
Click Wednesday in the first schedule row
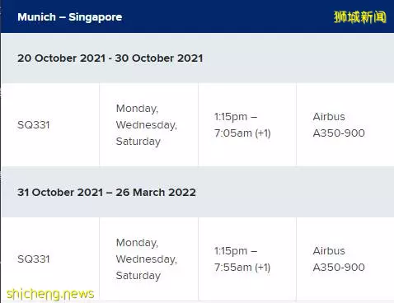(x=147, y=125)
